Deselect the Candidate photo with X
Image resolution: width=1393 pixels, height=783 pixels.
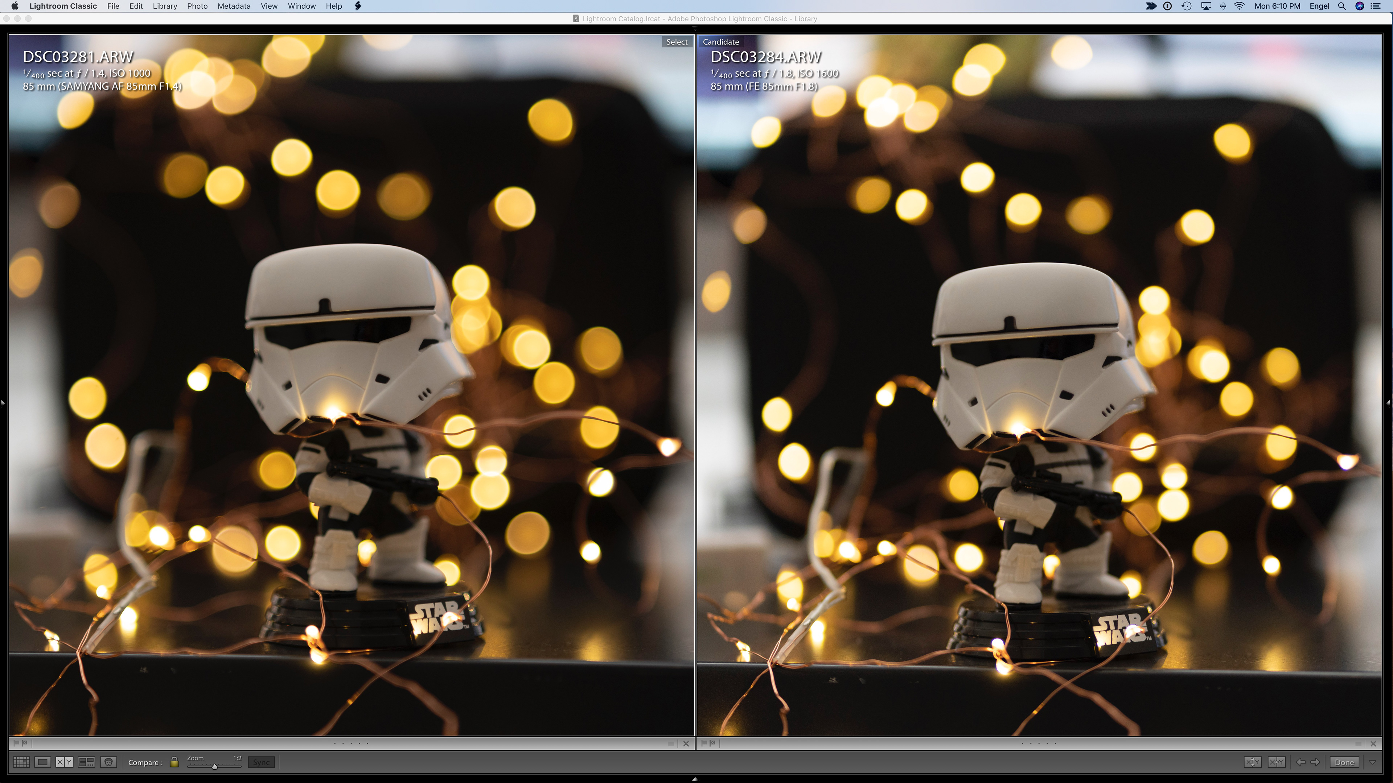click(x=1373, y=743)
